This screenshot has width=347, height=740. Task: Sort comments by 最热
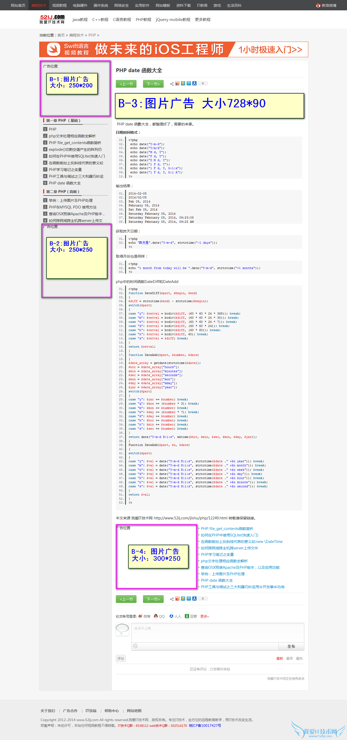pyautogui.click(x=299, y=659)
